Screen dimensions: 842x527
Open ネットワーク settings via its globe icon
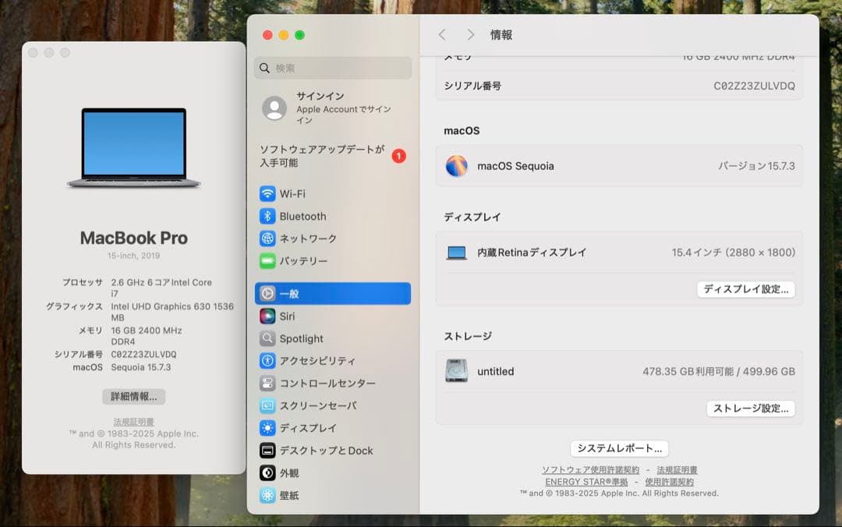tap(267, 239)
